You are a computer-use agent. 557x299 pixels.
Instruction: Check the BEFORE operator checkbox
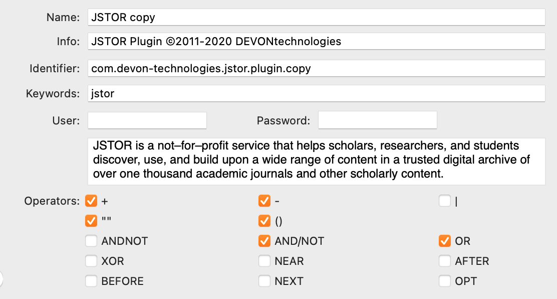point(91,281)
